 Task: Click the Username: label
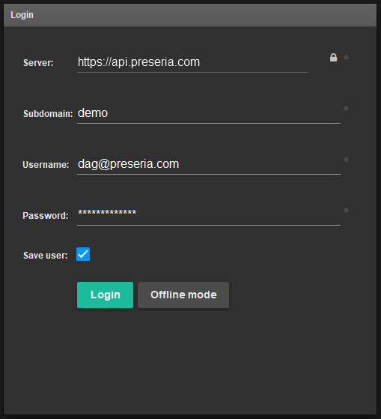pyautogui.click(x=46, y=165)
